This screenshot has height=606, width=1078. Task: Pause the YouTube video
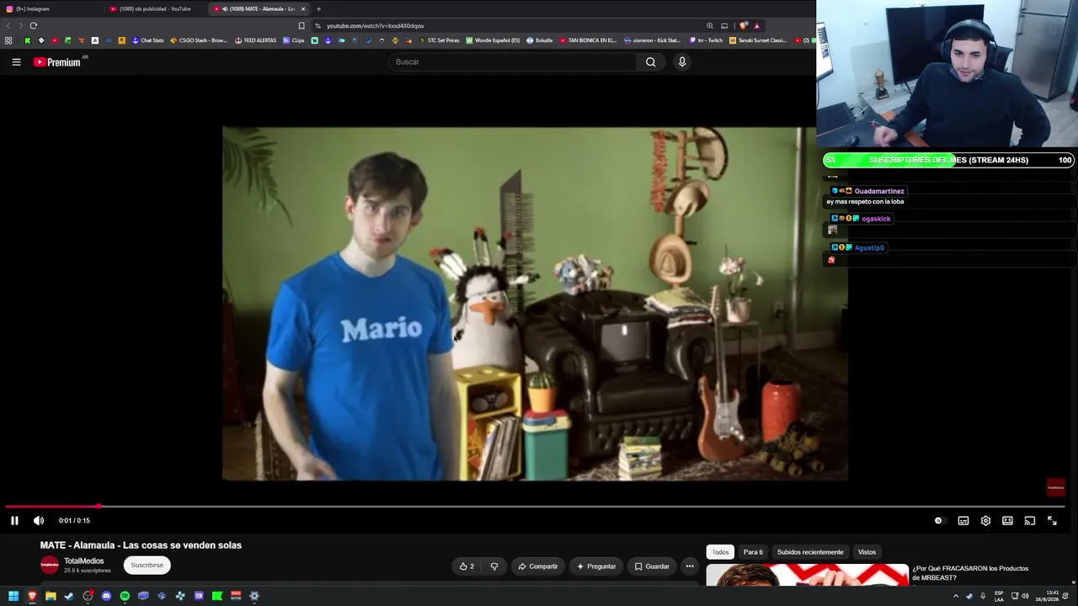tap(14, 521)
